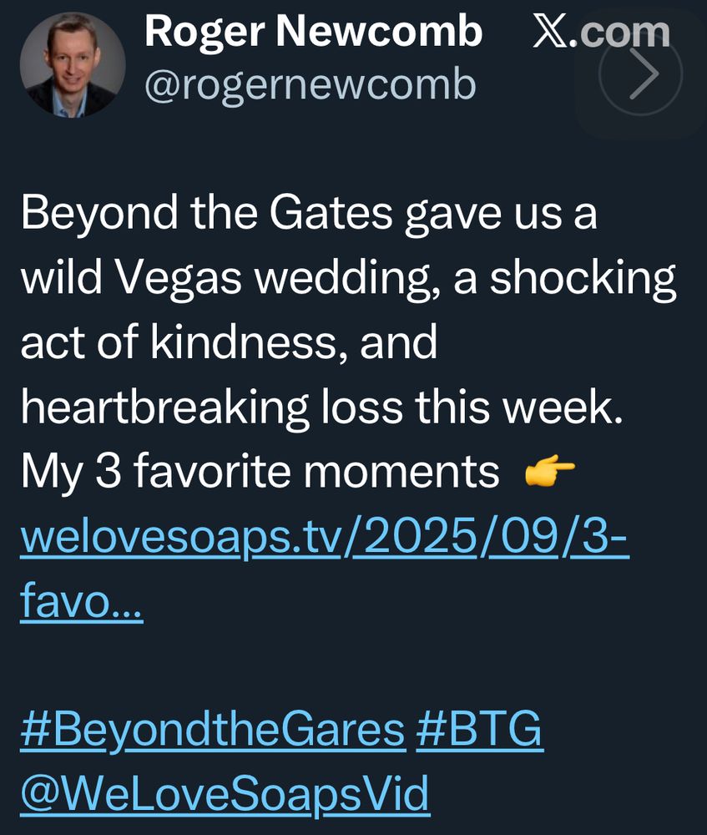The height and width of the screenshot is (835, 707).
Task: Click the "act of kindness, and" line
Action: (x=228, y=343)
